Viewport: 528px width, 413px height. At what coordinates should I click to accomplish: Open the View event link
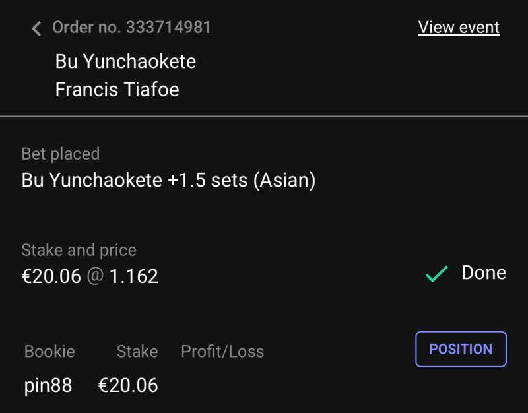(x=459, y=27)
